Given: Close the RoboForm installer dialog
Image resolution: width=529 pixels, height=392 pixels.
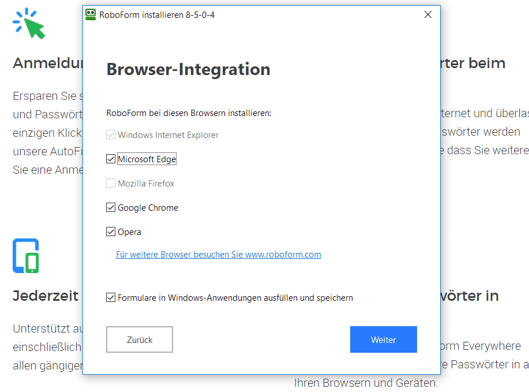Looking at the screenshot, I should pos(428,14).
